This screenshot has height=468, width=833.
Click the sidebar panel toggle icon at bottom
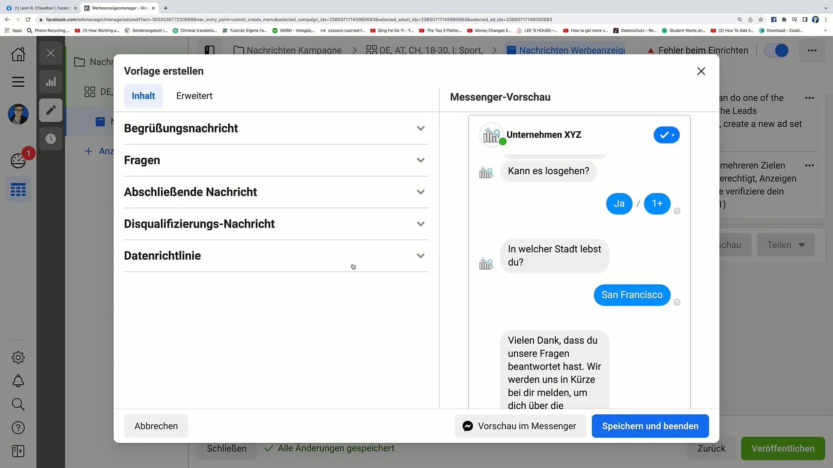(18, 451)
